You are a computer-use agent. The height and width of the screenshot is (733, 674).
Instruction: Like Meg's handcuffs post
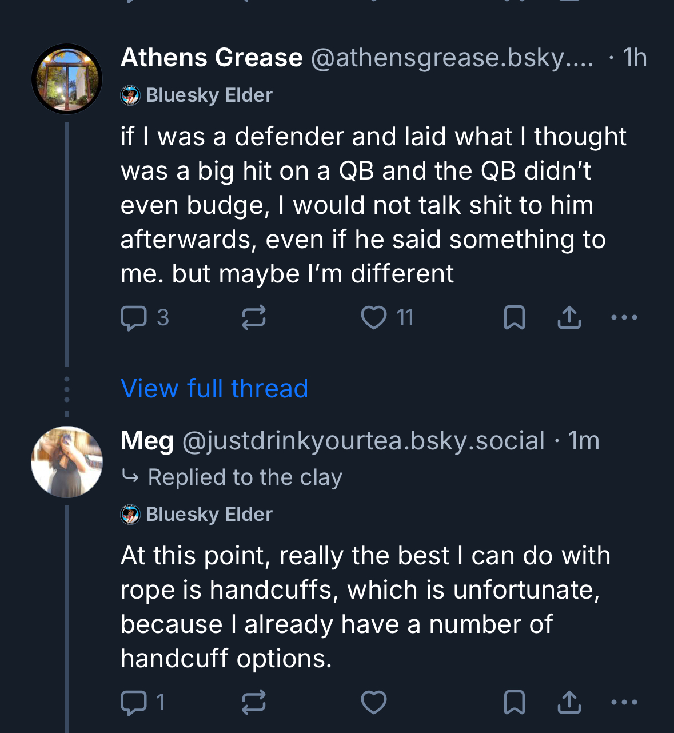[x=374, y=703]
